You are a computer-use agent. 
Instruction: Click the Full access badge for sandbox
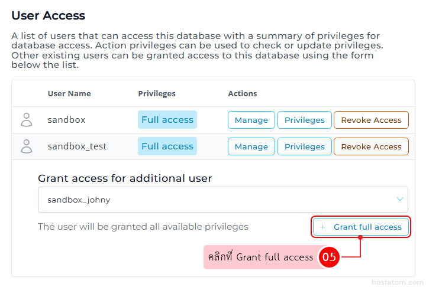167,120
